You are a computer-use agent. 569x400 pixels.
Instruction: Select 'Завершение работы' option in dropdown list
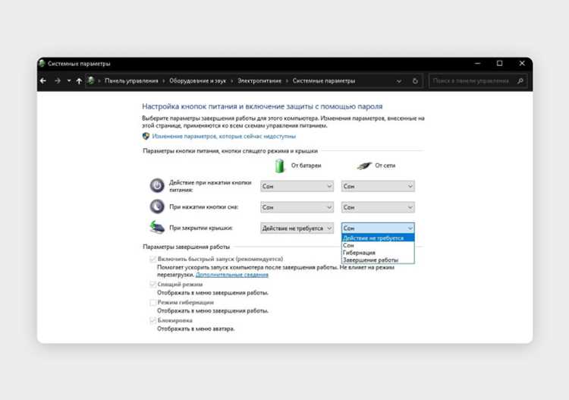coord(378,260)
